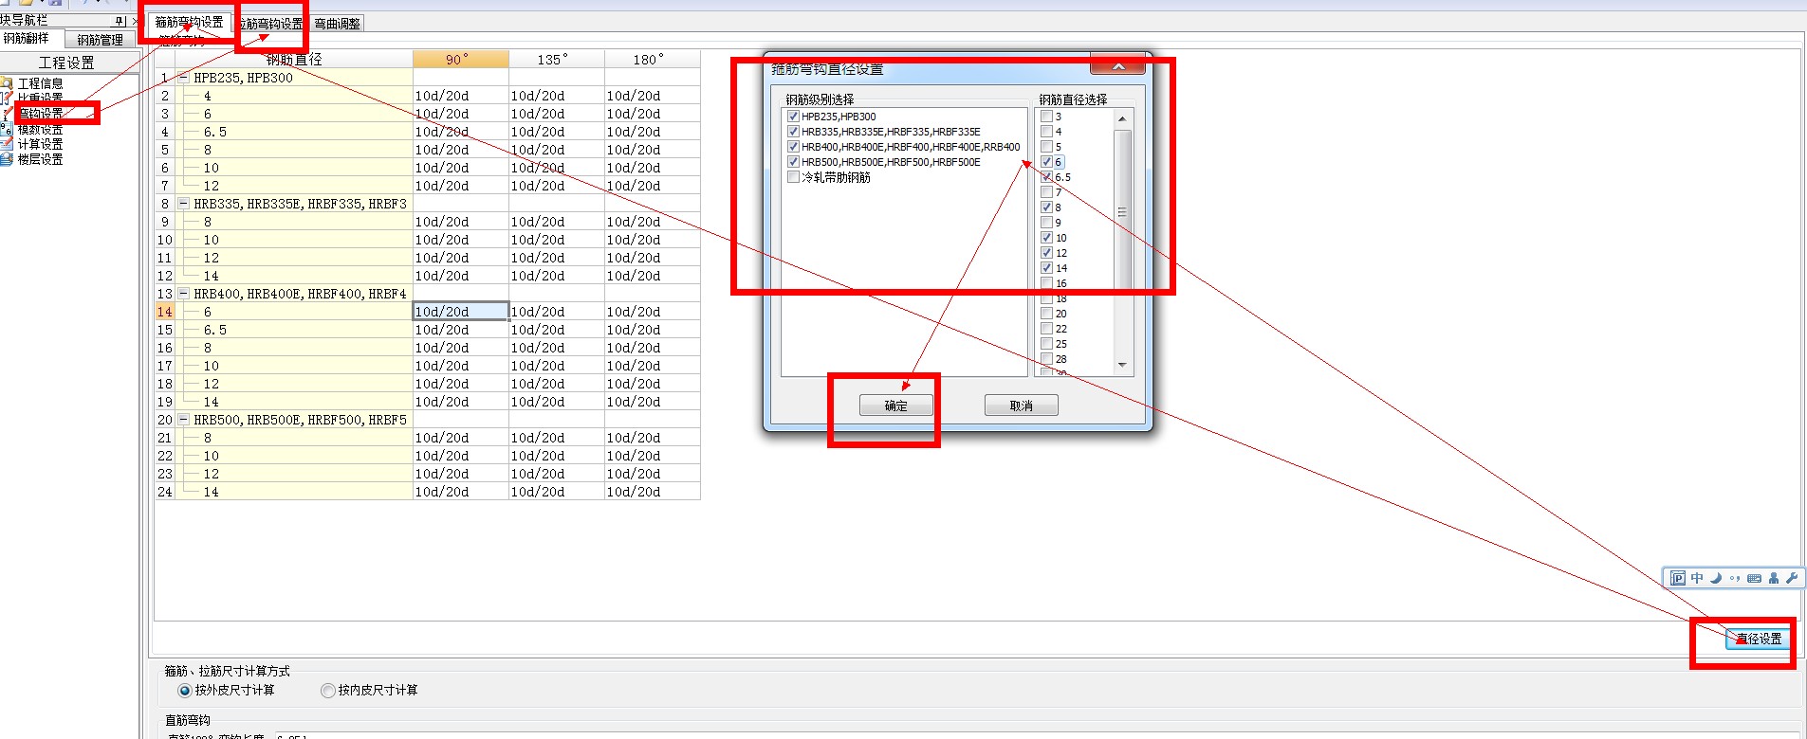The image size is (1807, 739).
Task: Uncheck HRB500,HRB500E grade checkbox
Action: click(x=793, y=162)
